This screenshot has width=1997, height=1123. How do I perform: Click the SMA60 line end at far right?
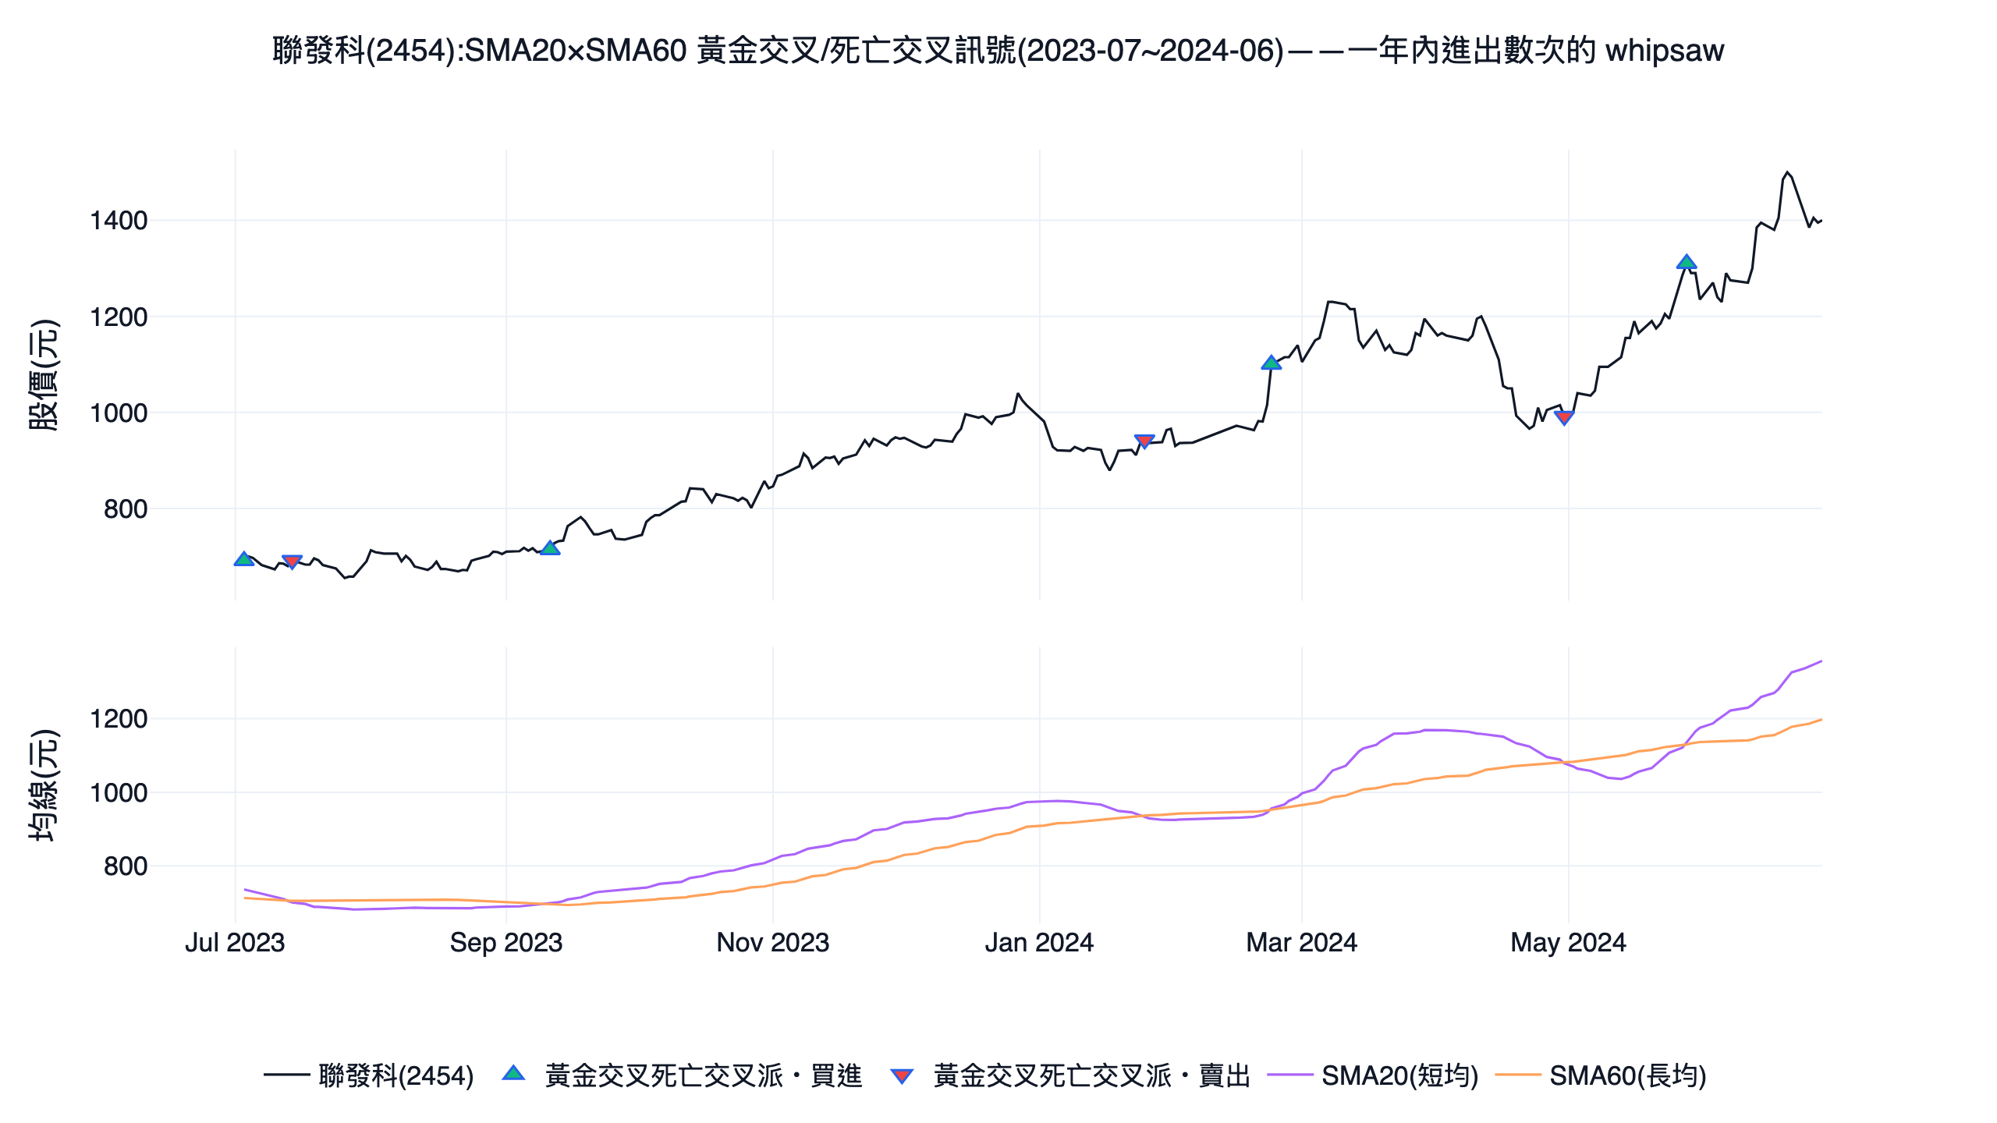coord(1821,720)
